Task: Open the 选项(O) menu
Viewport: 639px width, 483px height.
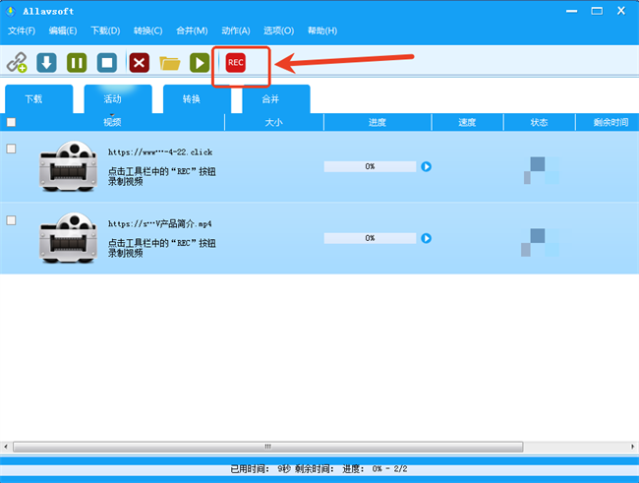Action: (x=278, y=31)
